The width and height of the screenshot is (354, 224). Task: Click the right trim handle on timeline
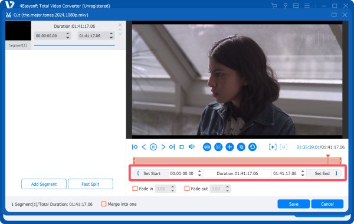[x=340, y=160]
